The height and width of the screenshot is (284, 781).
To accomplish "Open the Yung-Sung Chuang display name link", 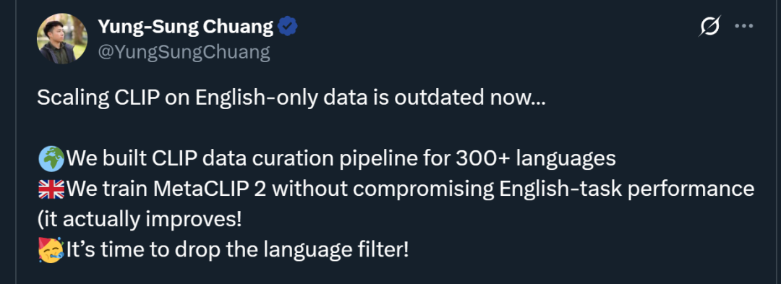I will coord(185,26).
